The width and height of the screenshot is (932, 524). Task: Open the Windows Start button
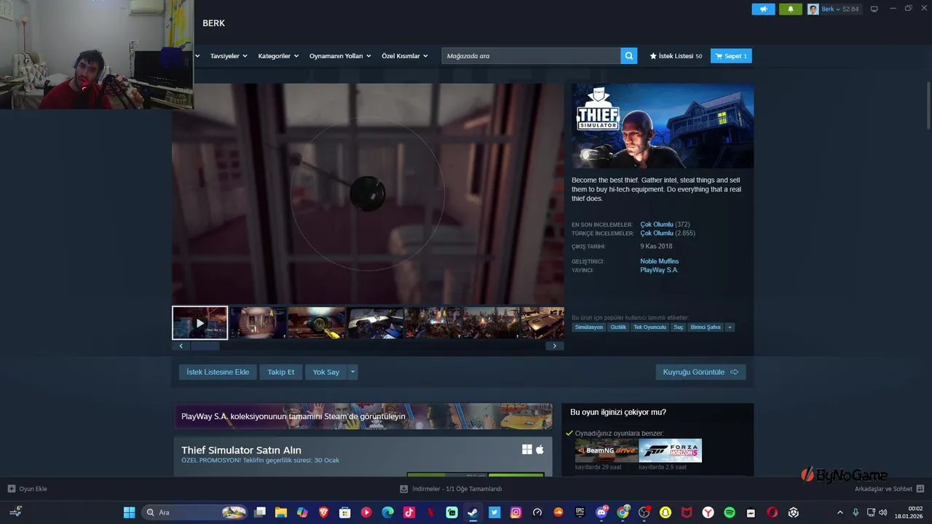[x=129, y=512]
